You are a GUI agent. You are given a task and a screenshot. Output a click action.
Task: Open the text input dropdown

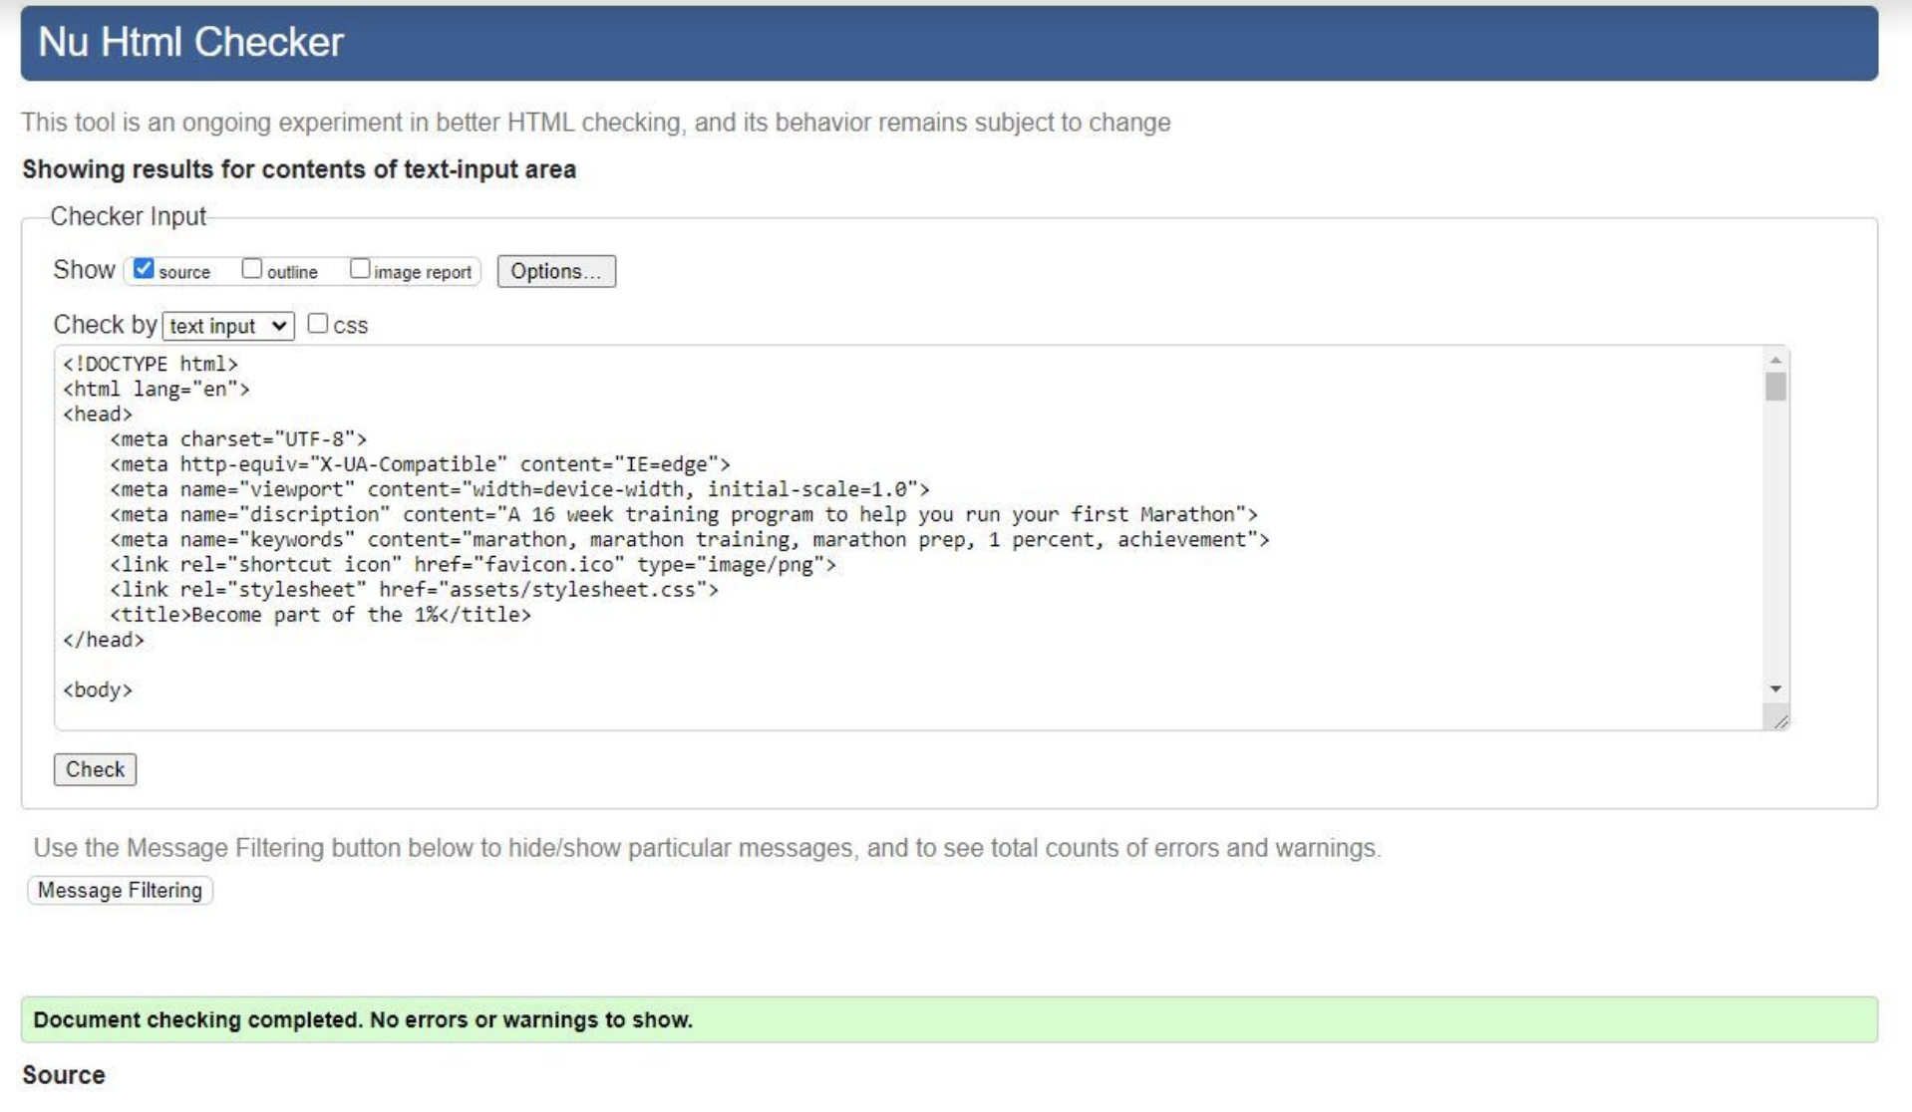228,326
